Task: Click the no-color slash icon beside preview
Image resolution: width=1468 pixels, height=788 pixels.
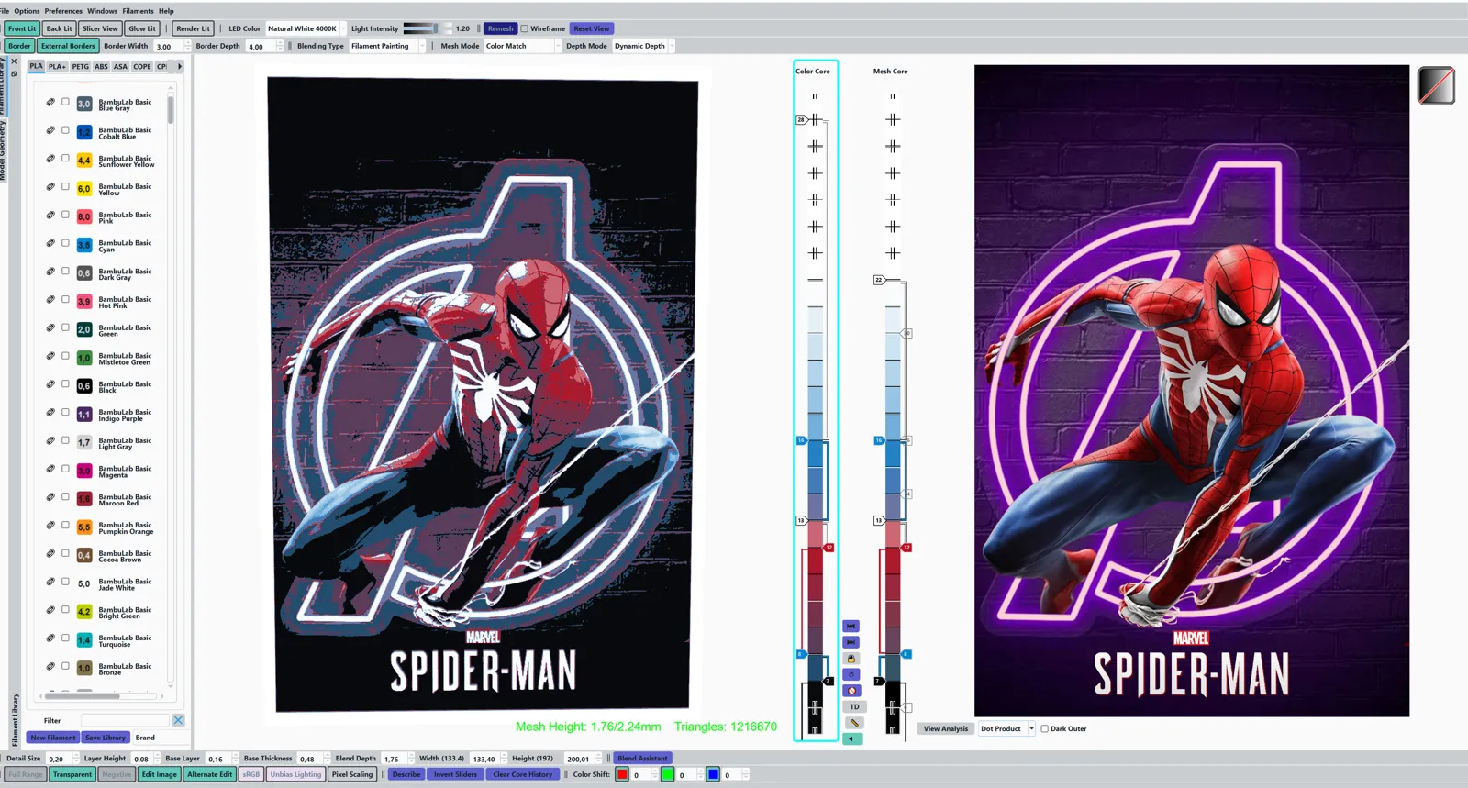Action: [1436, 85]
